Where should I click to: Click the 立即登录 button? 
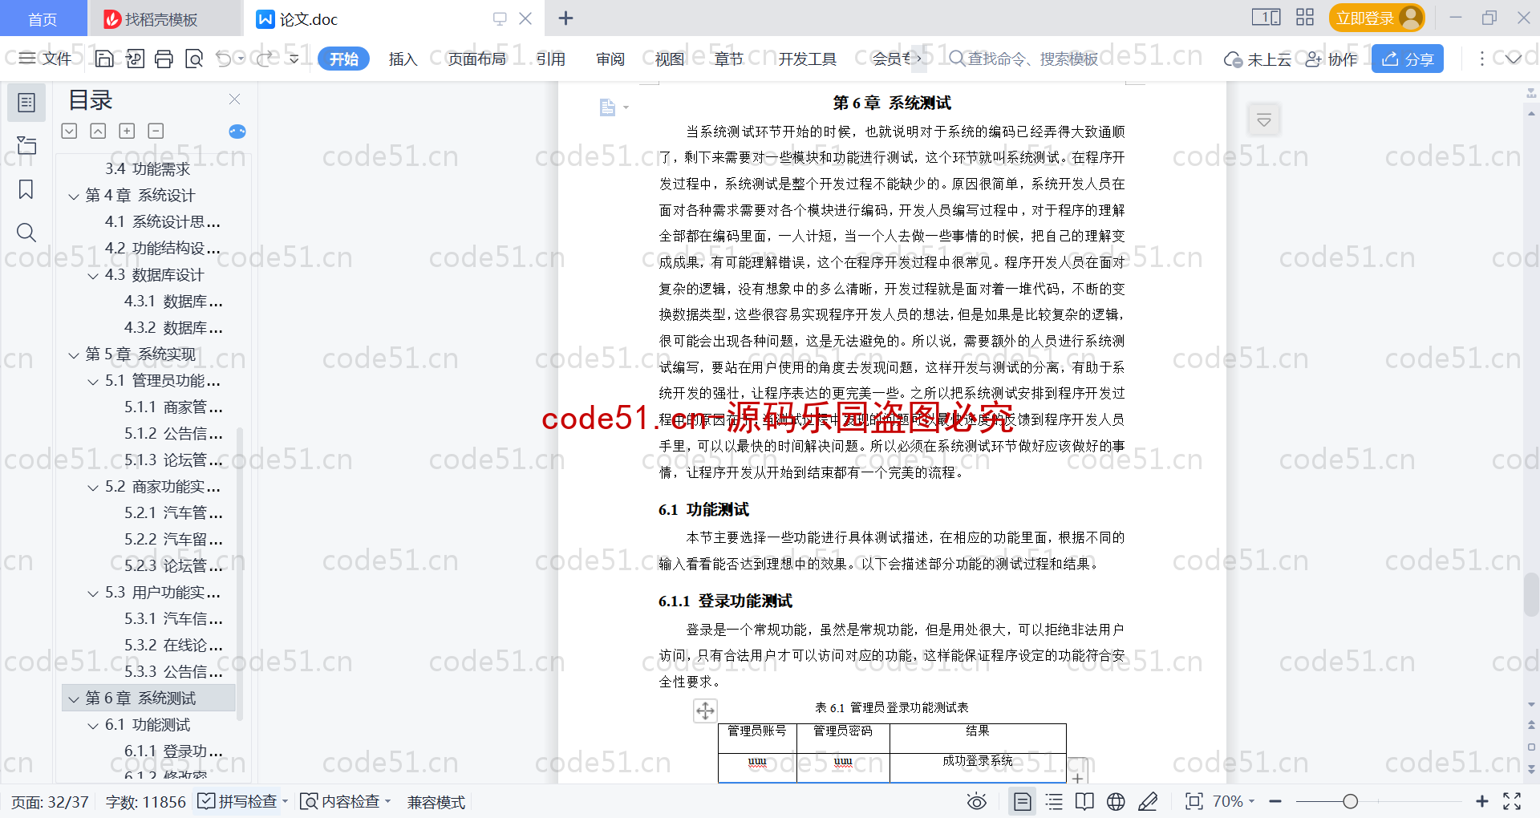1376,18
